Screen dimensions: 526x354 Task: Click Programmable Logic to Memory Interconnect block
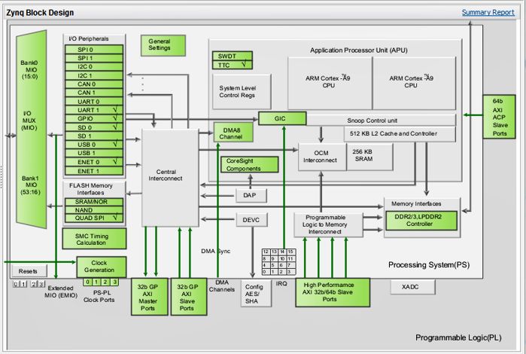pos(328,224)
